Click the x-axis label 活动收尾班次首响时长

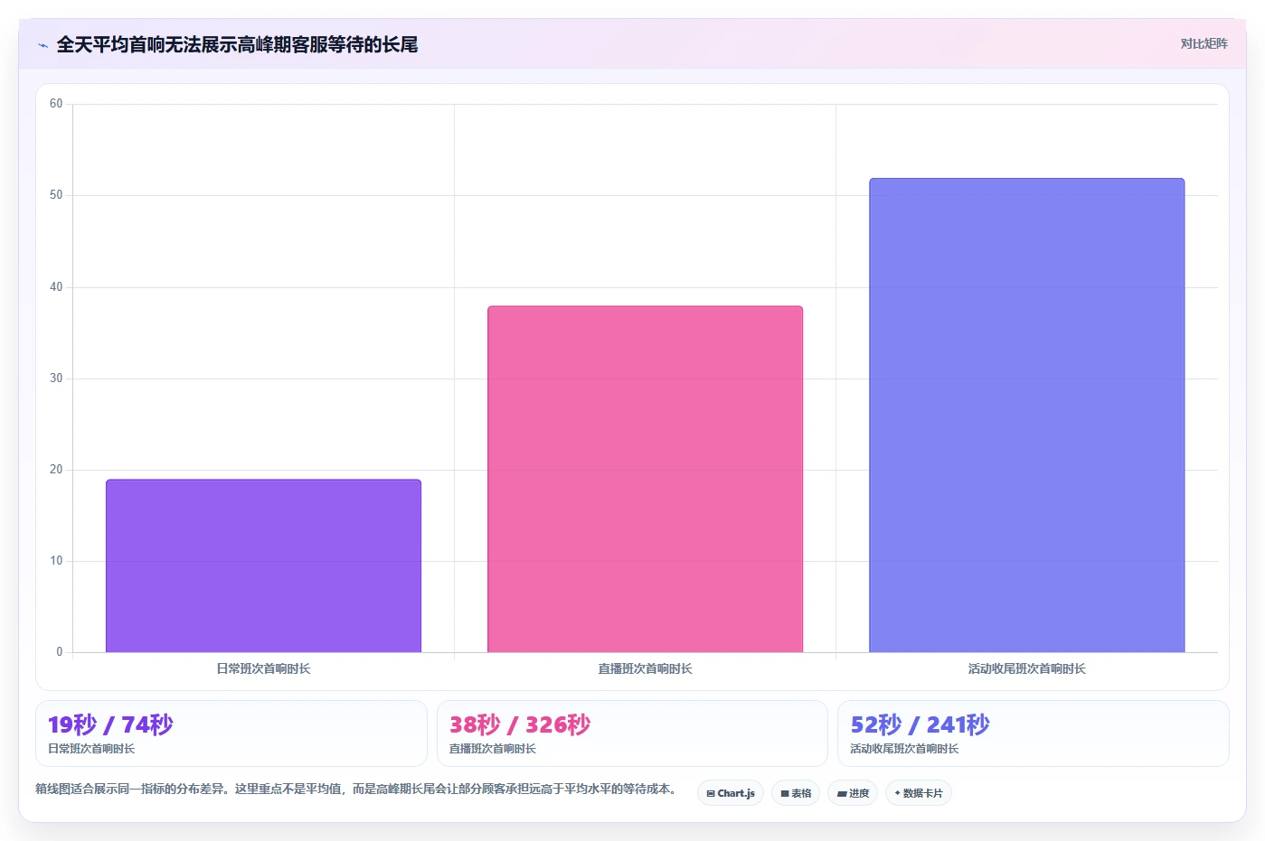(x=1026, y=668)
